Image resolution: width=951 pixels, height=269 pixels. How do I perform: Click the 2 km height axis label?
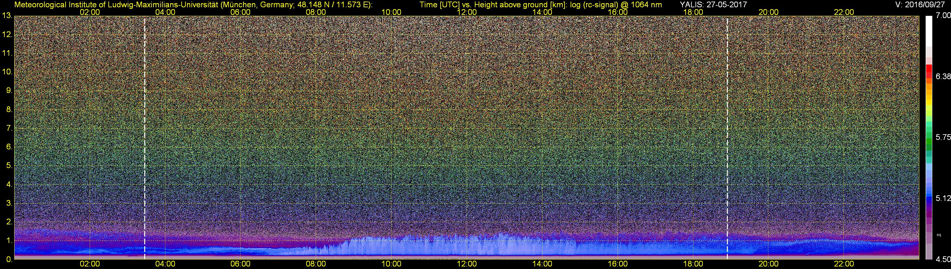click(x=9, y=222)
